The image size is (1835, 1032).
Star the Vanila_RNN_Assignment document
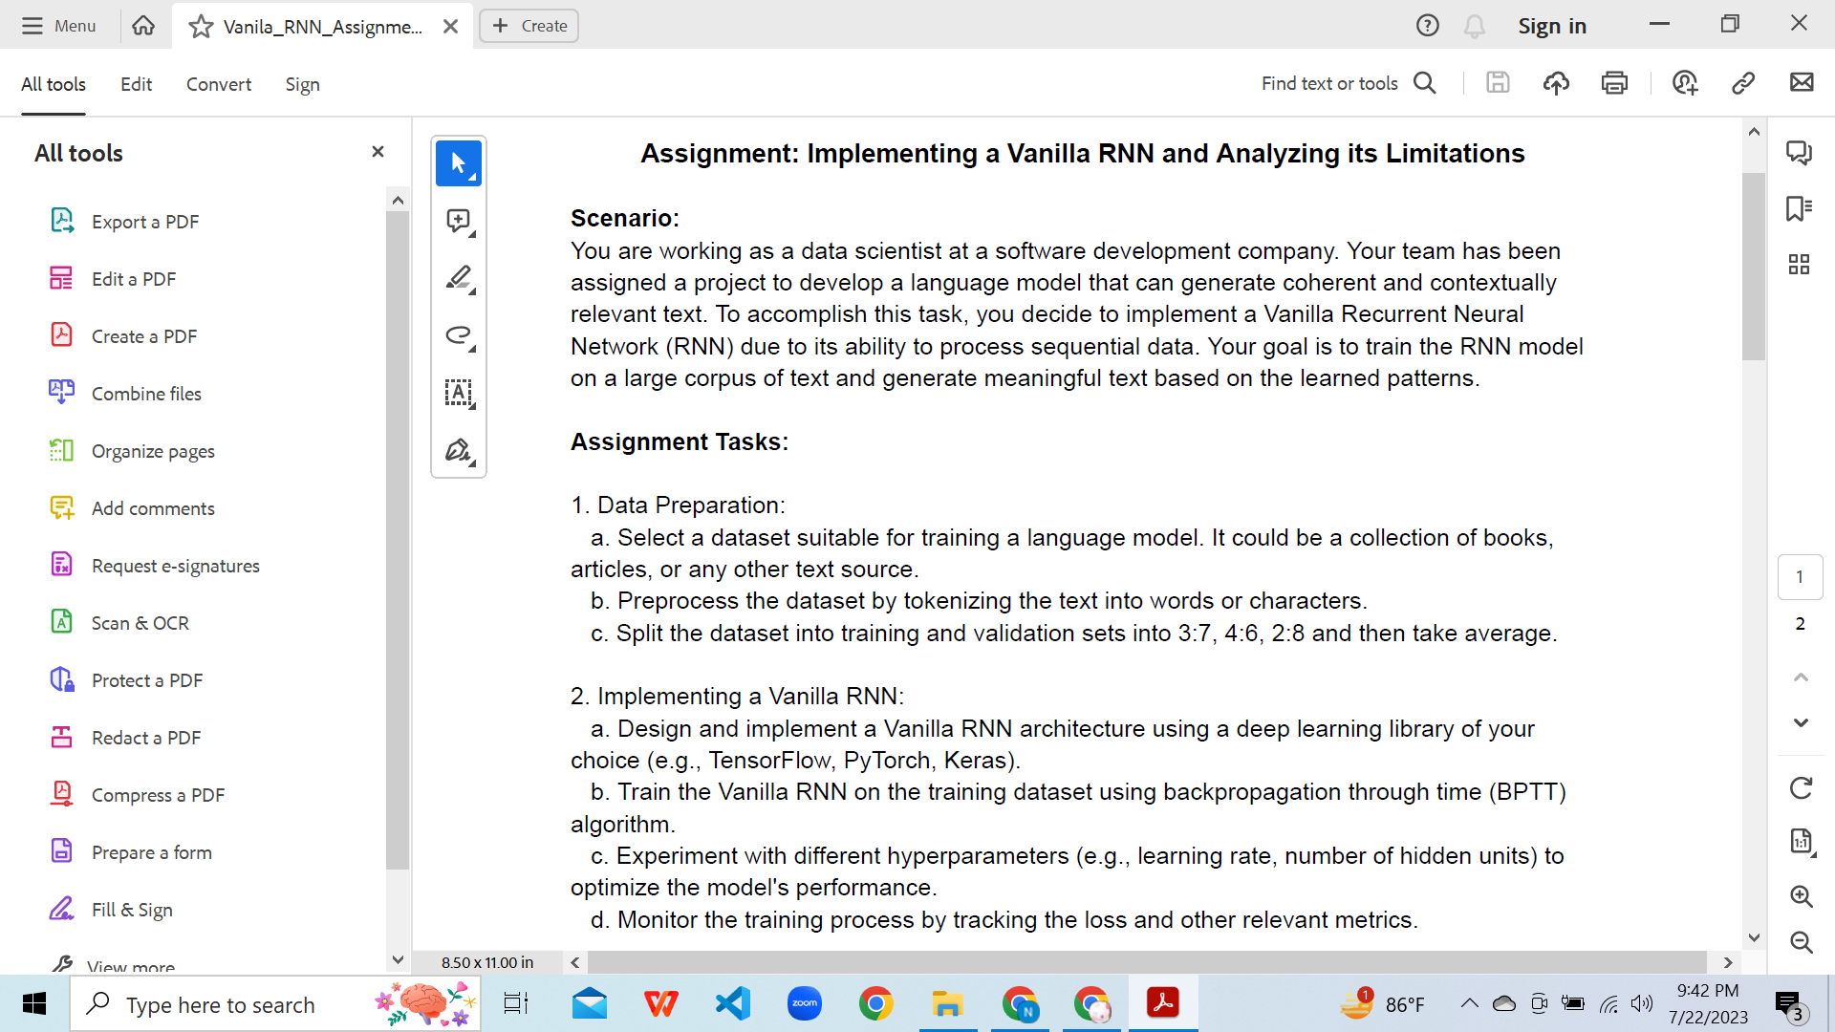pyautogui.click(x=201, y=27)
